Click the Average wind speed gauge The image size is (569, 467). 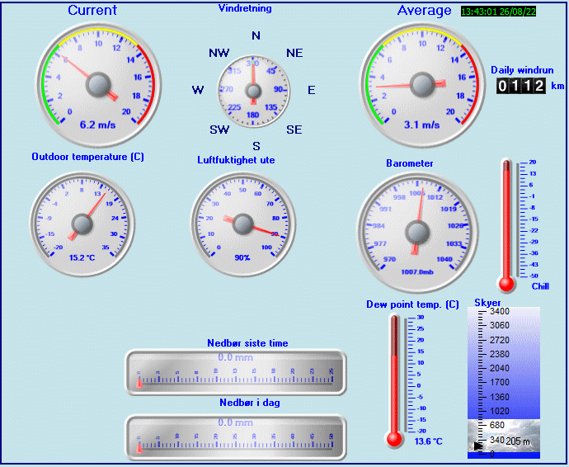click(422, 83)
